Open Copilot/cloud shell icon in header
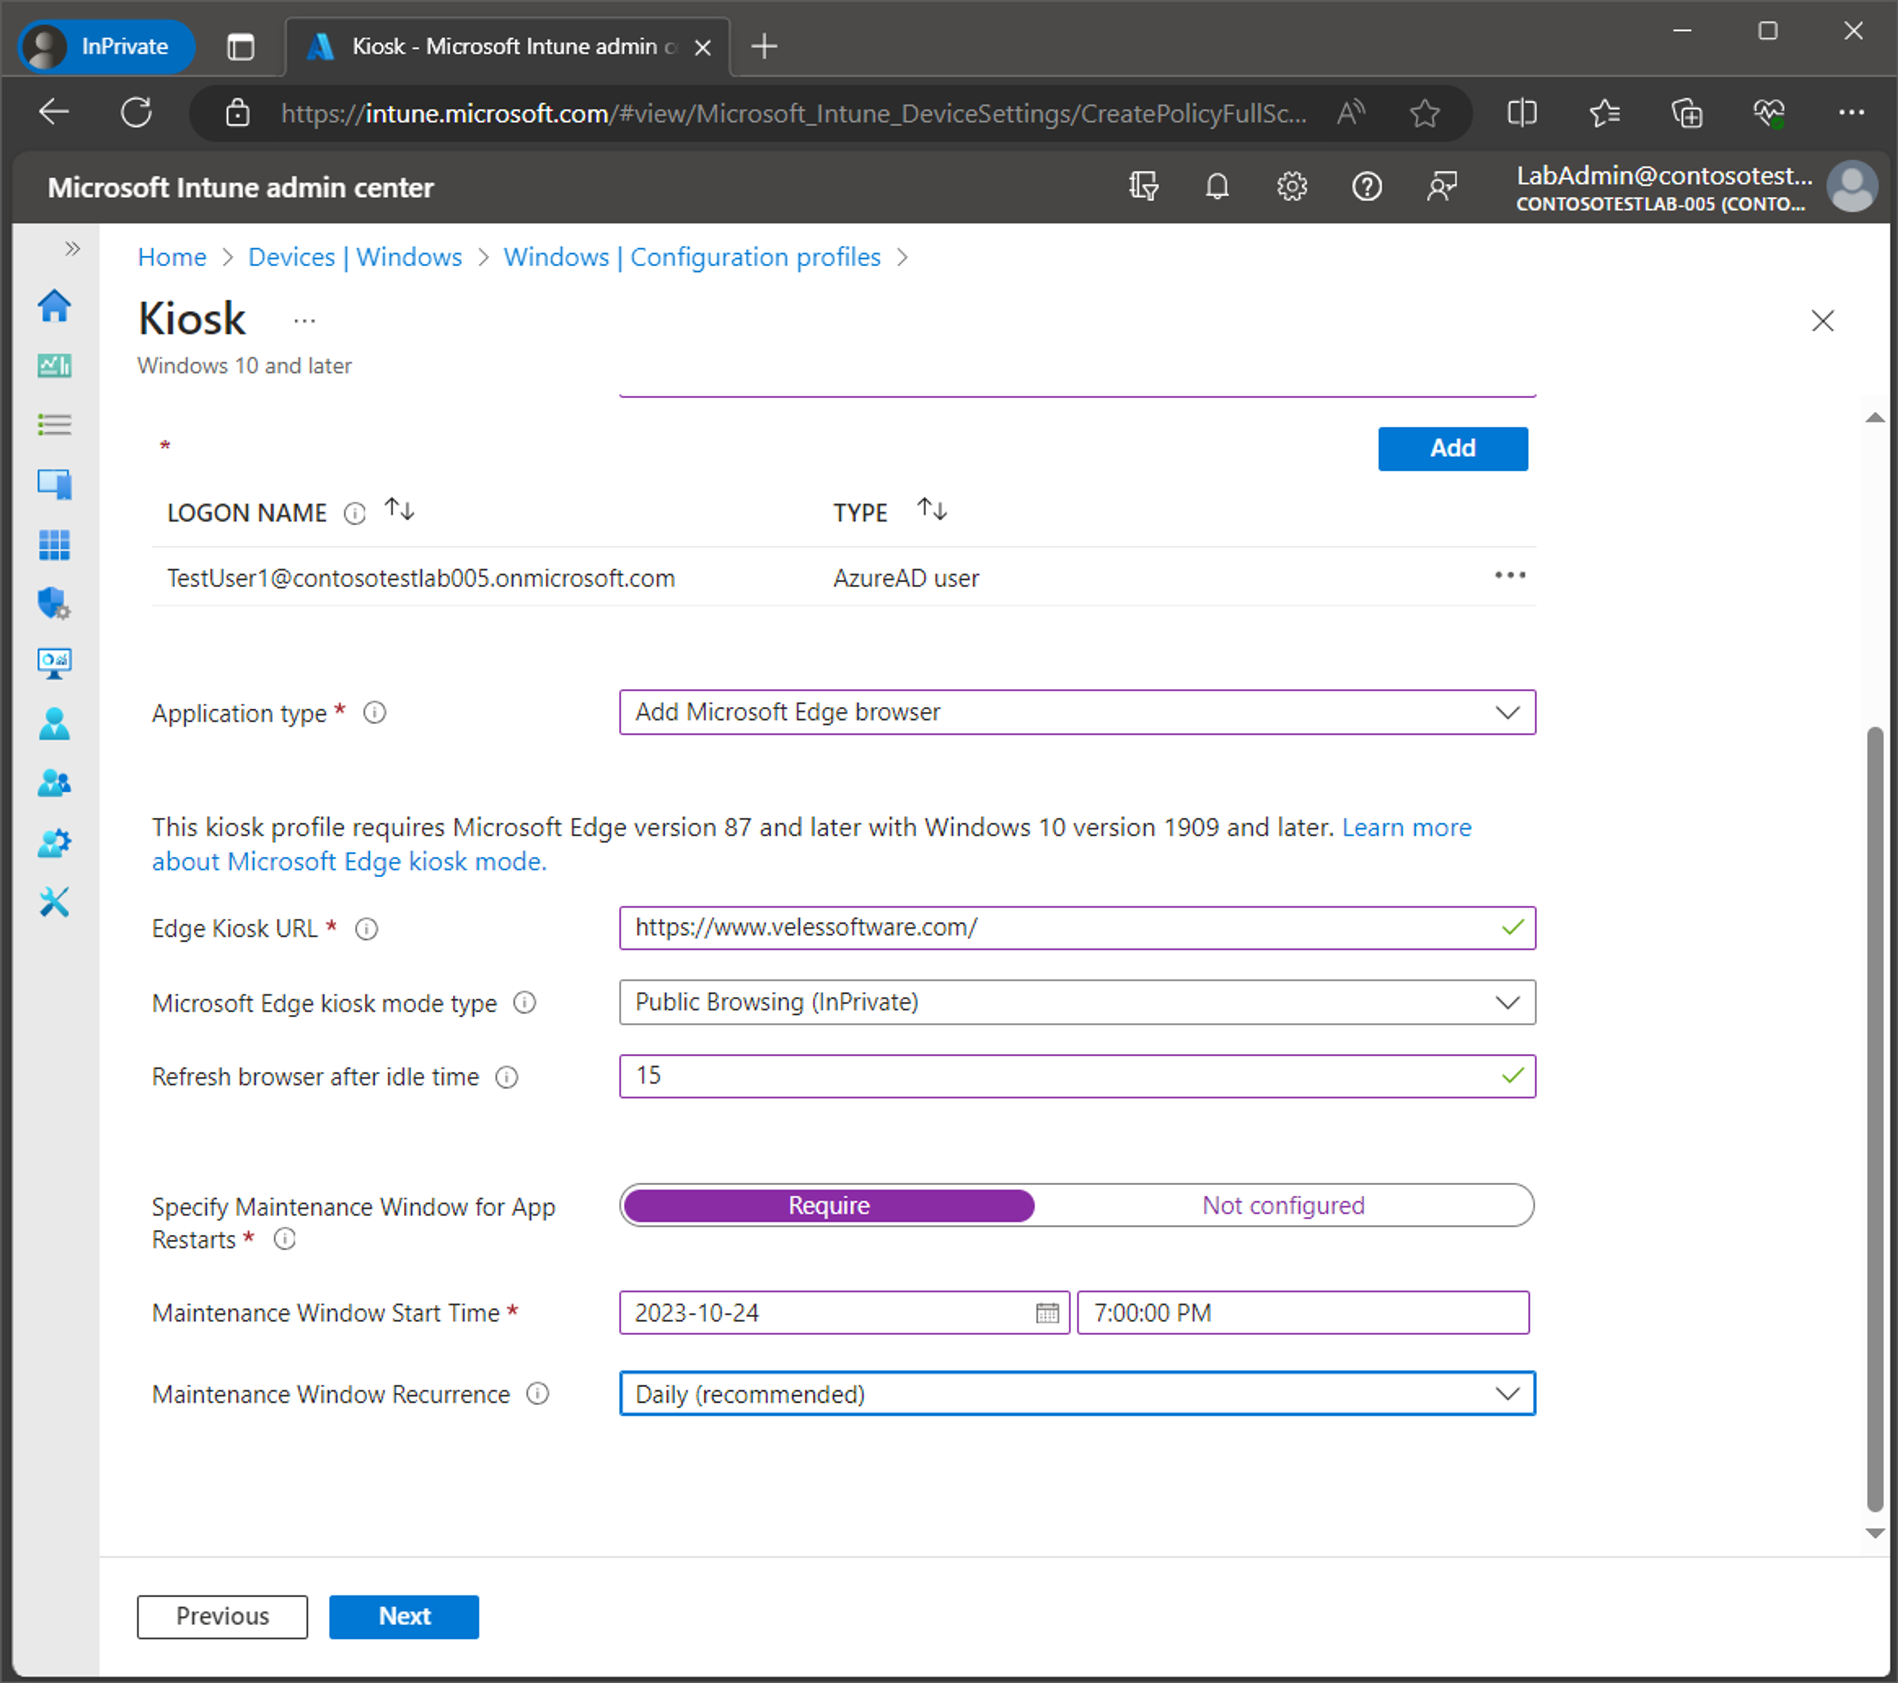 click(1143, 187)
